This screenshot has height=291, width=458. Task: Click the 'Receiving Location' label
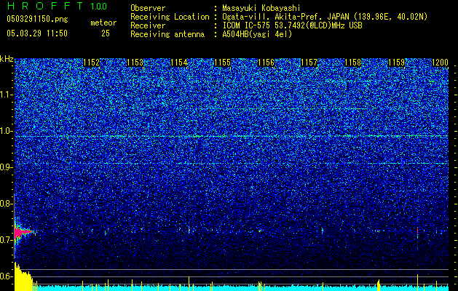click(170, 17)
